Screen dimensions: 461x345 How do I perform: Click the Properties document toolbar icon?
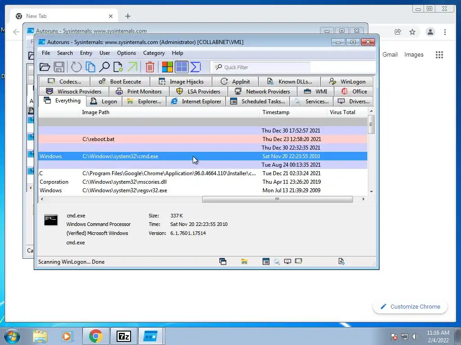[118, 67]
